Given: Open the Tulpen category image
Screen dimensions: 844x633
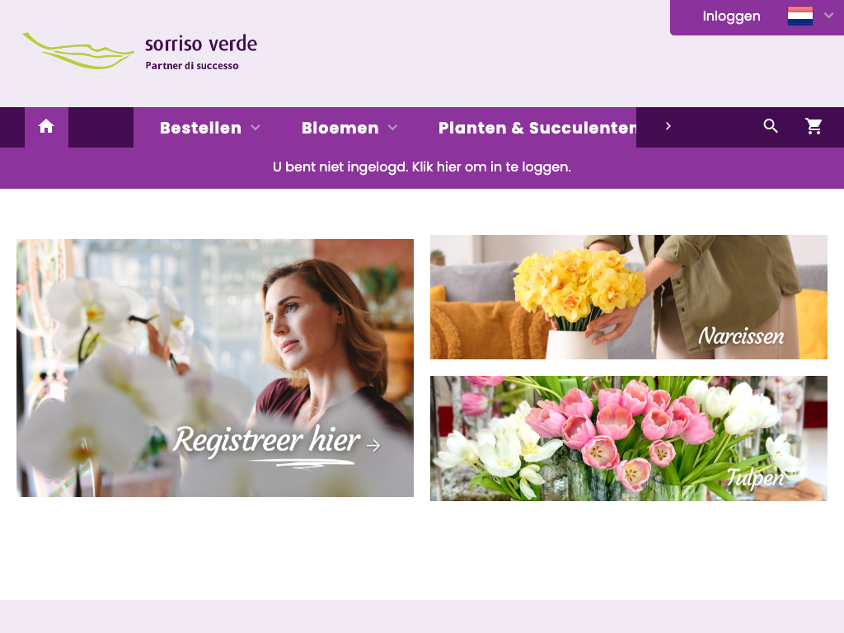Looking at the screenshot, I should pos(629,438).
